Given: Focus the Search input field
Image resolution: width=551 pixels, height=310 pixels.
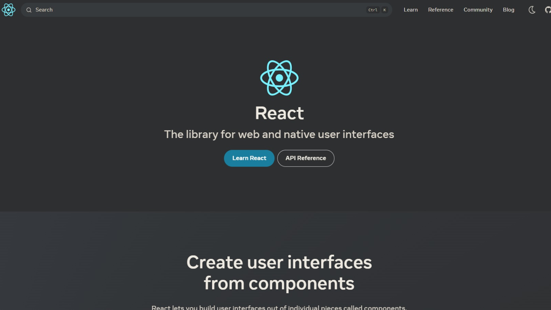Looking at the screenshot, I should [207, 10].
